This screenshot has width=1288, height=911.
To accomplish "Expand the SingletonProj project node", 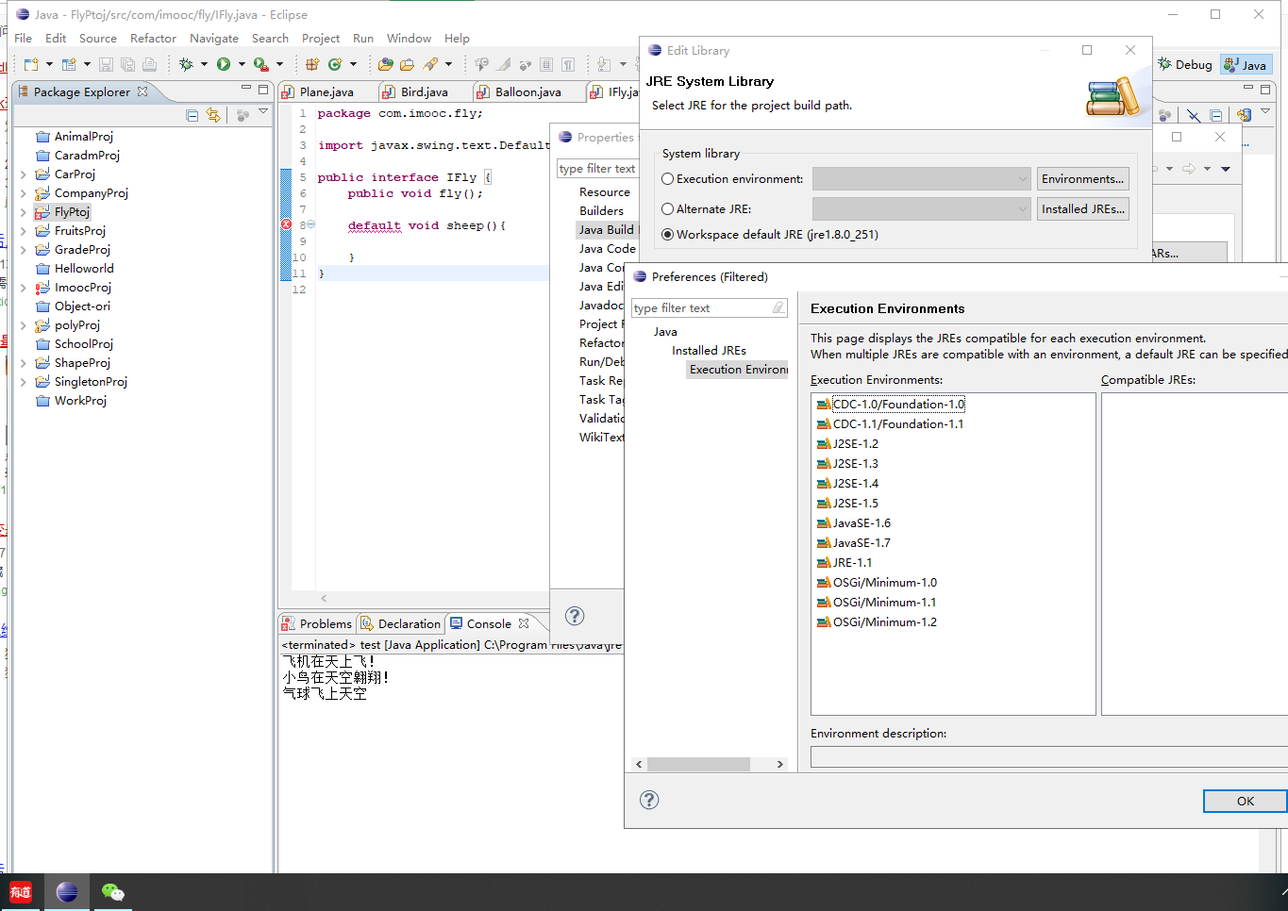I will tap(24, 382).
